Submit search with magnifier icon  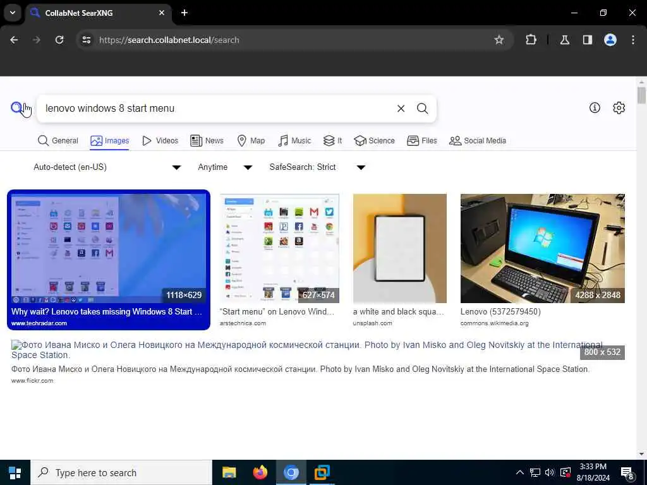point(422,109)
